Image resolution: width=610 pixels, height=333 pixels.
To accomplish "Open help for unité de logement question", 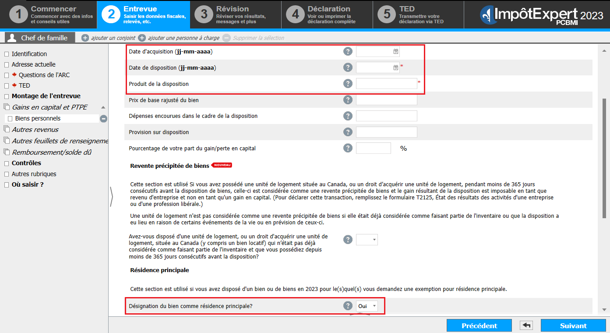I will click(x=348, y=240).
